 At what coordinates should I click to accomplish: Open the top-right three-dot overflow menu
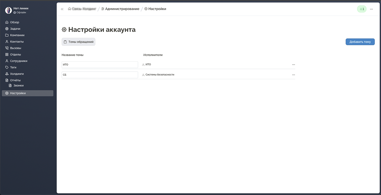click(x=371, y=9)
